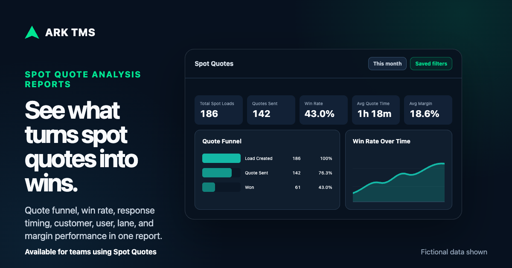Click the 76.3% funnel percentage
Screen dimensions: 512x268
click(325, 173)
